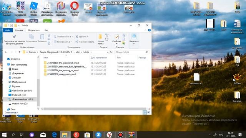Select folder 2234585930_creepypasta_mod
This screenshot has width=246, height=138.
click(x=60, y=74)
